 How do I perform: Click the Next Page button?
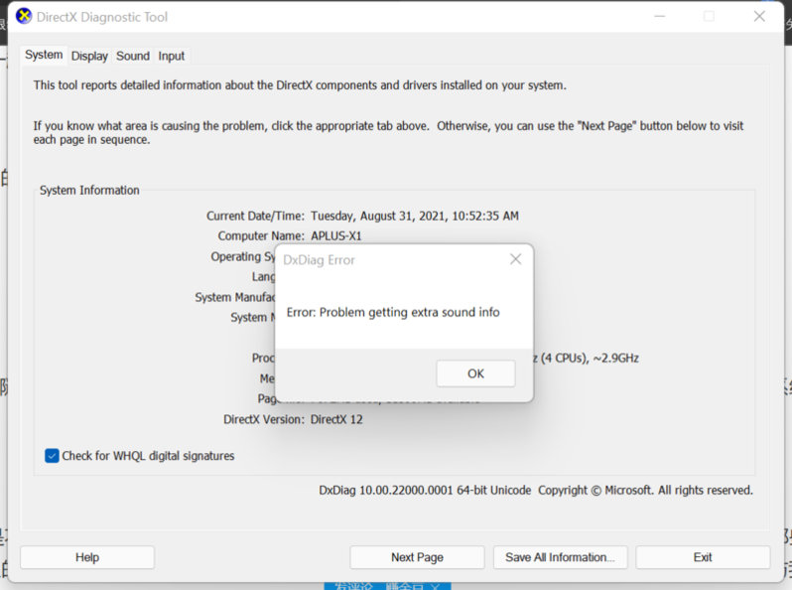[417, 557]
